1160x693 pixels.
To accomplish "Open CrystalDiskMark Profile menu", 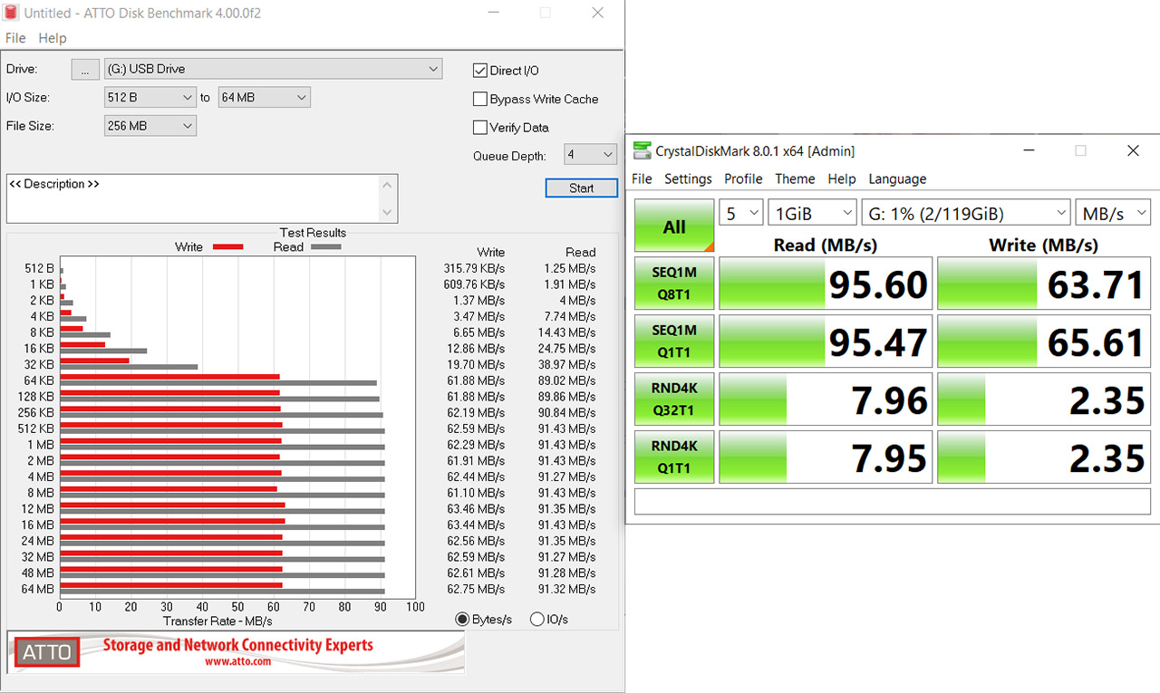I will point(743,178).
